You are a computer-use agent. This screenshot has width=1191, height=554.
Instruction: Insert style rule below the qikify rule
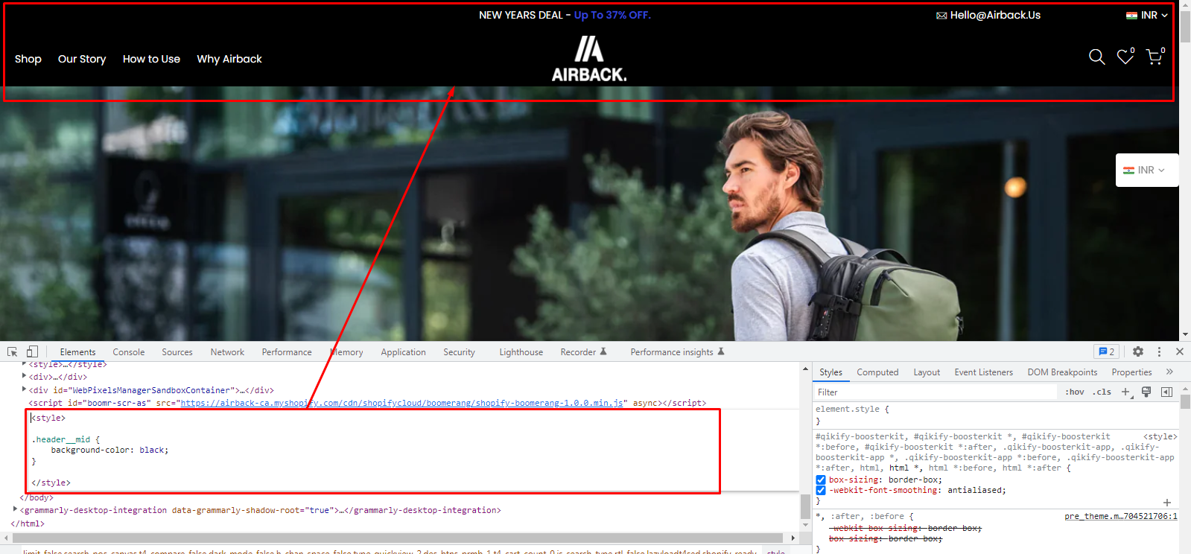1167,503
